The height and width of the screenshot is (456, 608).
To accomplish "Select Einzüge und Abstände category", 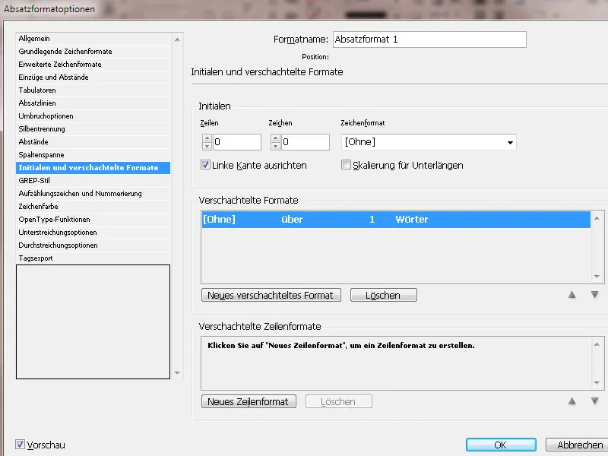I will point(93,78).
